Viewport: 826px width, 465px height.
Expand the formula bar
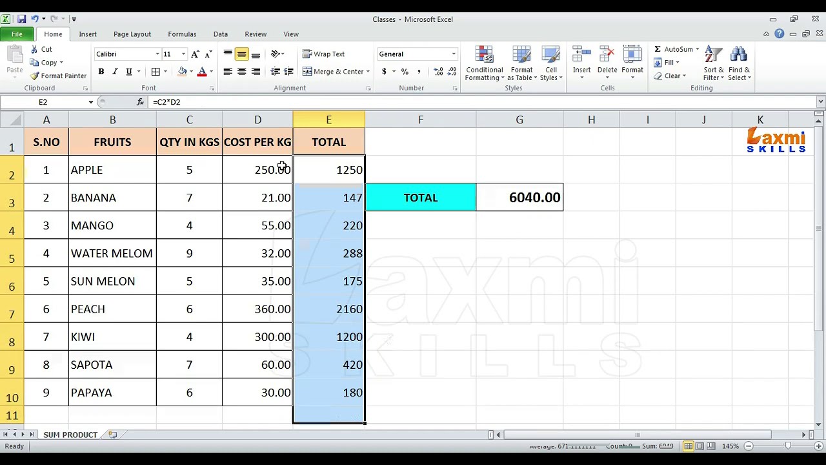(821, 102)
